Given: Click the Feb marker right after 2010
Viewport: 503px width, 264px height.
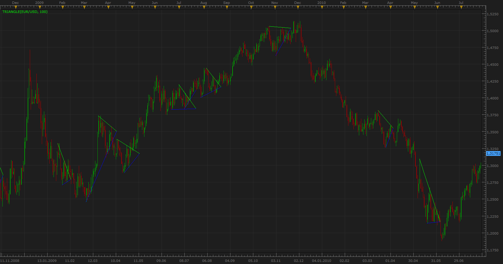Looking at the screenshot, I should tap(343, 3).
